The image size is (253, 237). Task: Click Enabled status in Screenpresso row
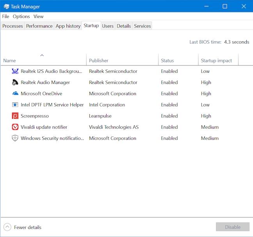pos(169,116)
